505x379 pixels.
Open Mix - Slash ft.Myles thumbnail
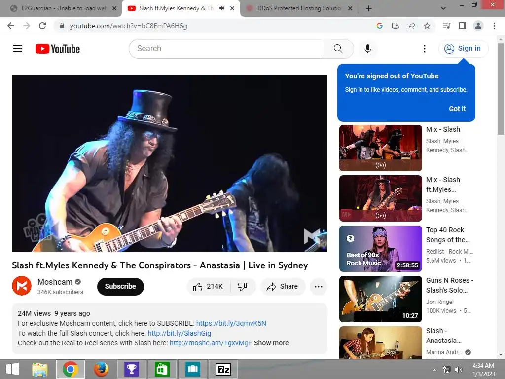pyautogui.click(x=380, y=198)
